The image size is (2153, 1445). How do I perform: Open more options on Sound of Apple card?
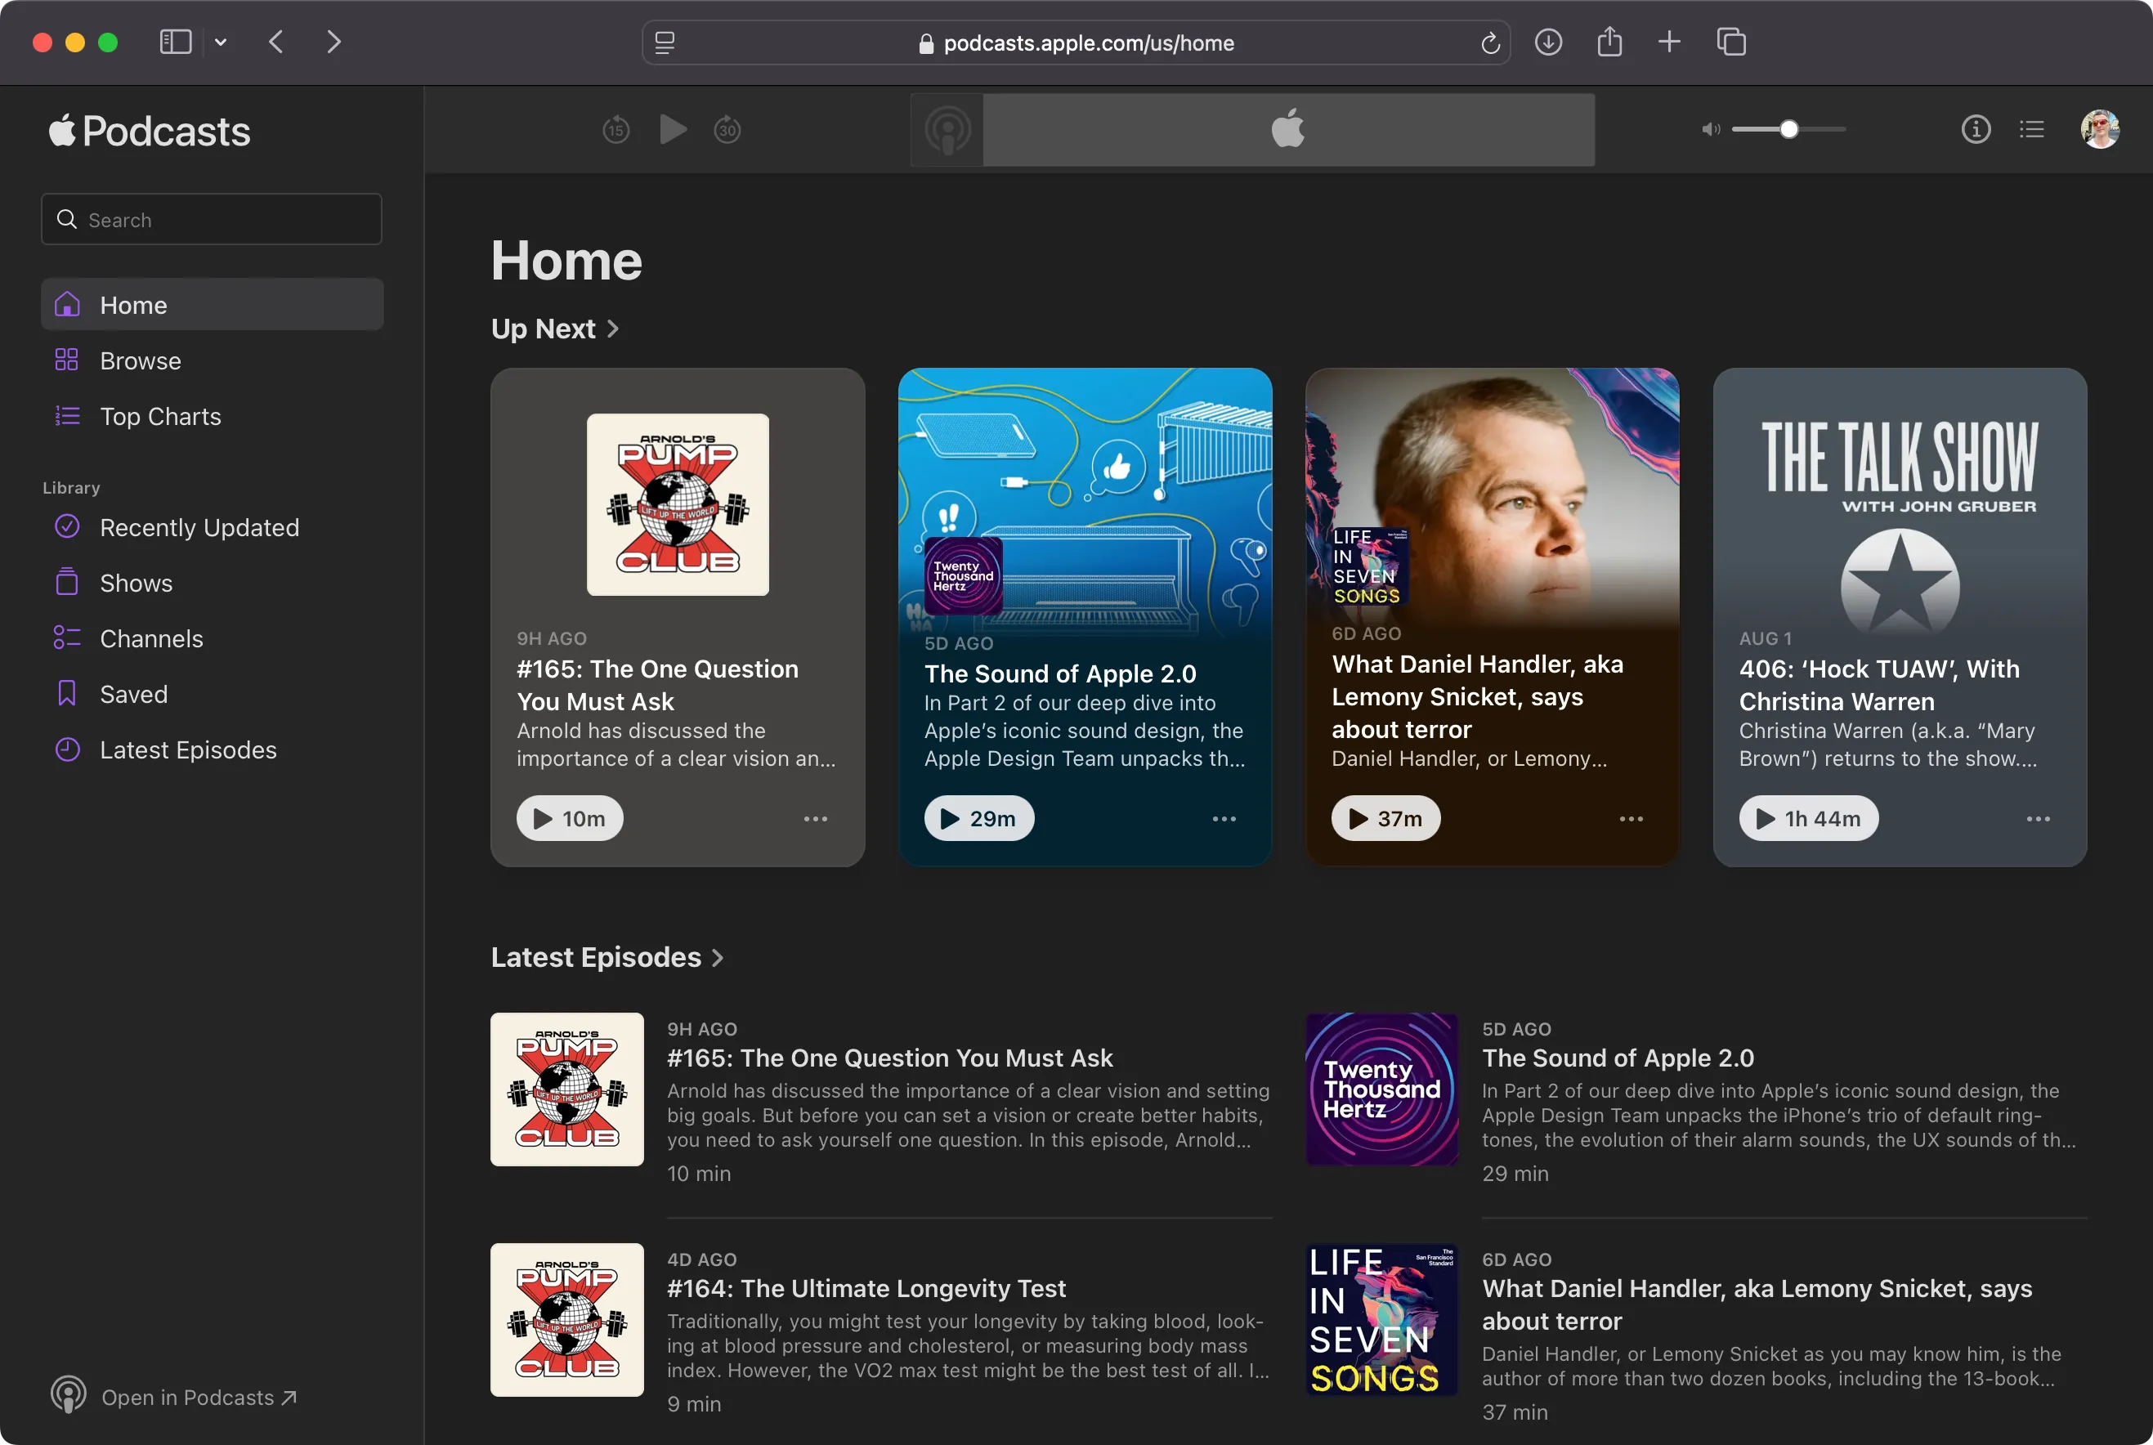1224,819
